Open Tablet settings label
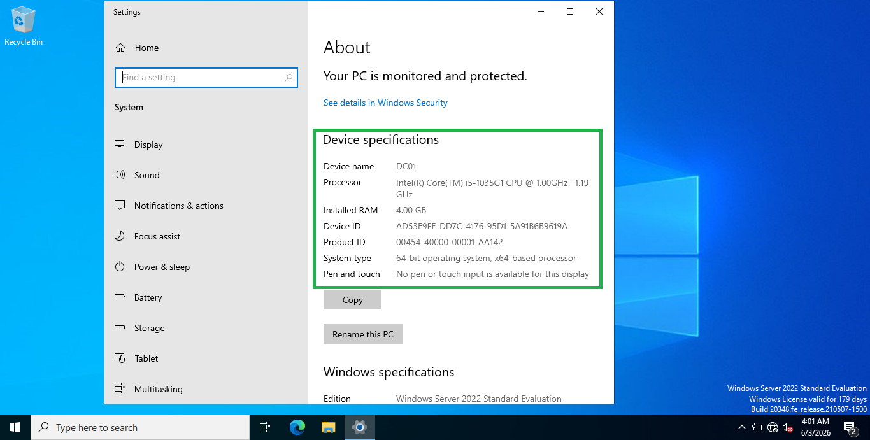870x440 pixels. click(x=146, y=358)
